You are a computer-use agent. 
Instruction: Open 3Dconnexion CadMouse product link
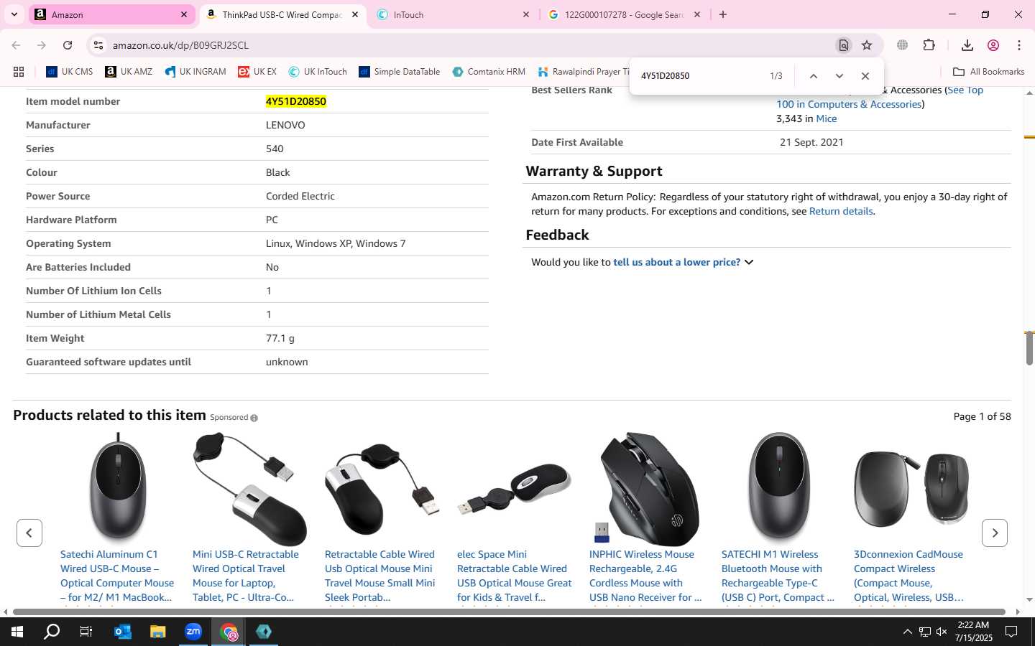[908, 576]
